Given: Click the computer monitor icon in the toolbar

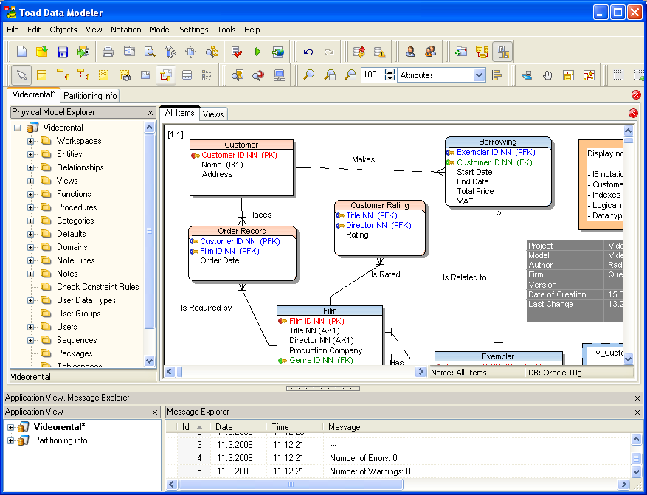Looking at the screenshot, I should coord(280,75).
